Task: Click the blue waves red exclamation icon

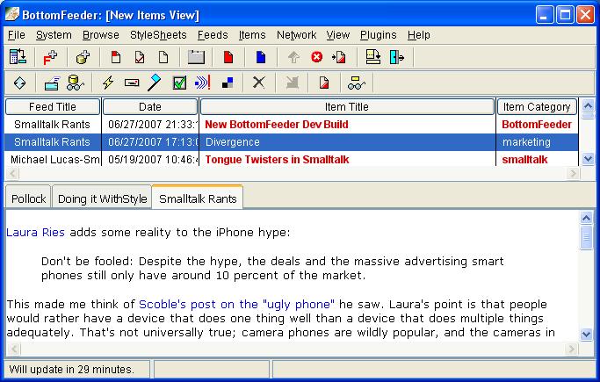Action: [x=203, y=83]
